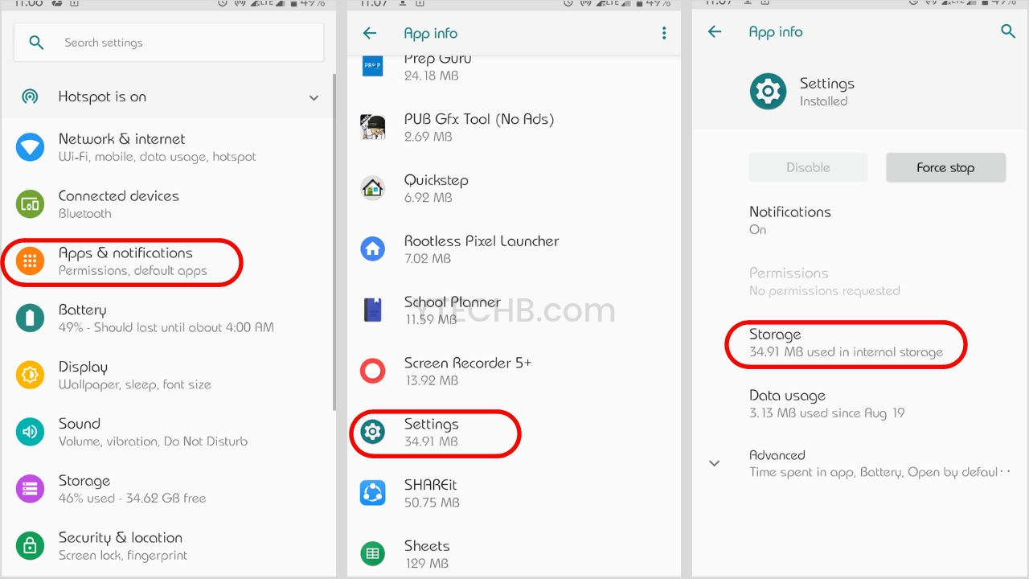Tap the Sheets green icon
The height and width of the screenshot is (579, 1029).
(x=373, y=553)
